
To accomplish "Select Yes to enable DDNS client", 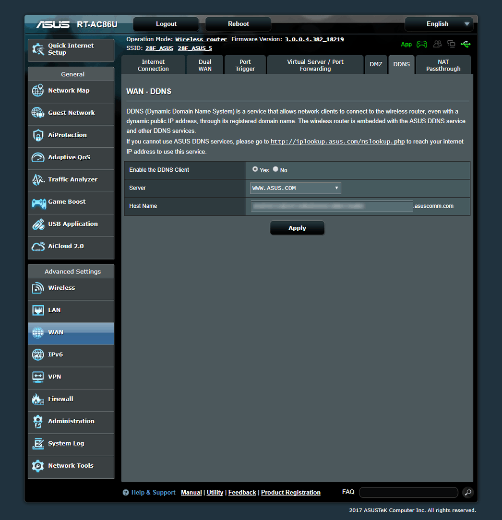I will (x=255, y=169).
